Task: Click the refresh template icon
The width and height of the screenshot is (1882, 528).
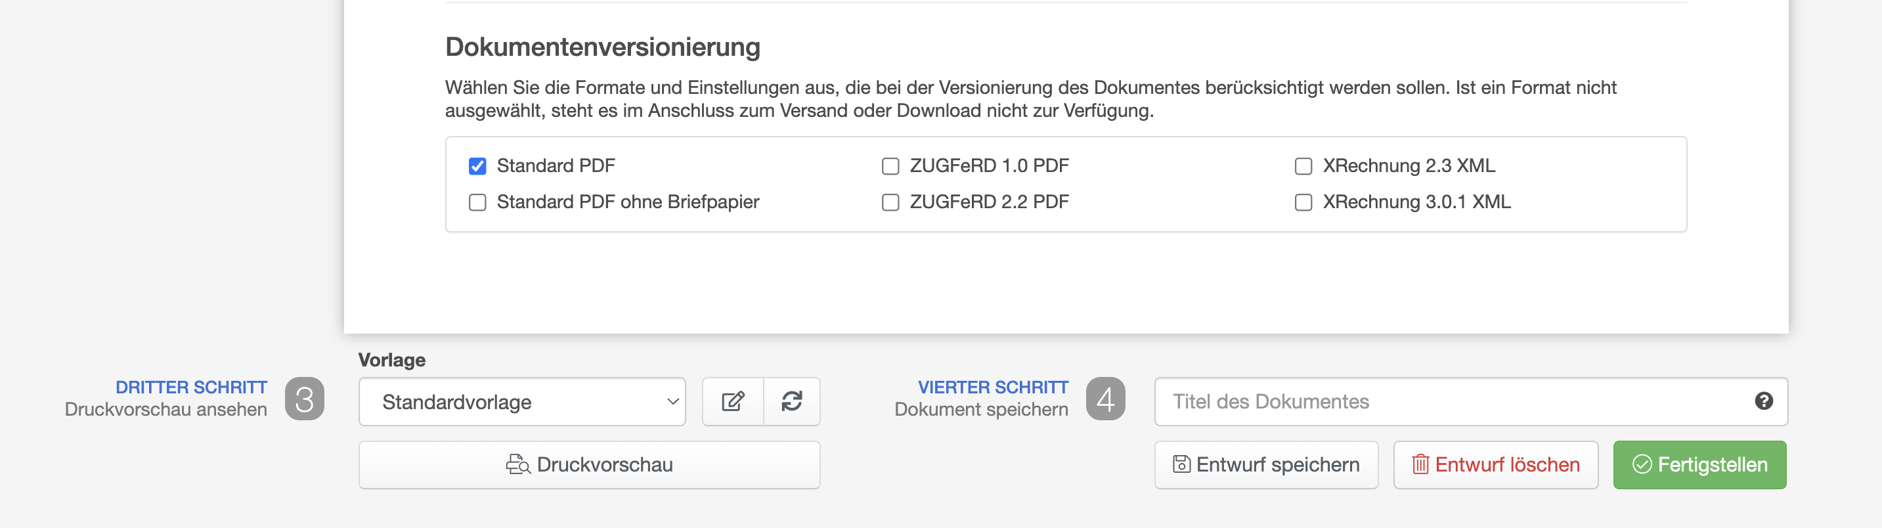Action: (x=792, y=402)
